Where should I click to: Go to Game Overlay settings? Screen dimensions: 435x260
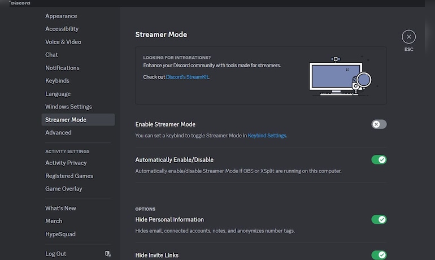coord(63,189)
